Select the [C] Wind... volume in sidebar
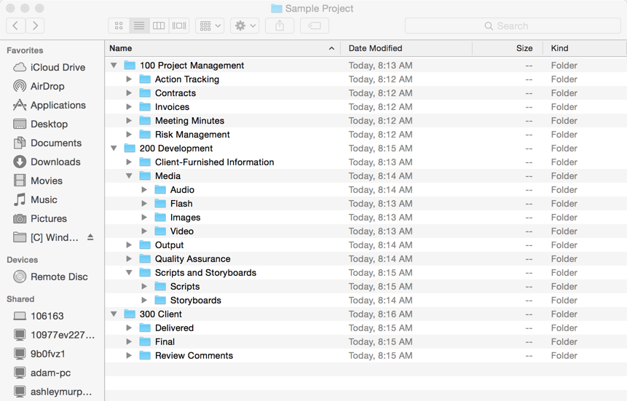Image resolution: width=627 pixels, height=401 pixels. (x=46, y=237)
